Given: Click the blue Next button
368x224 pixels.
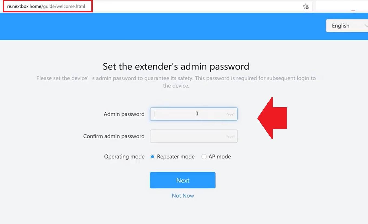Looking at the screenshot, I should click(183, 180).
